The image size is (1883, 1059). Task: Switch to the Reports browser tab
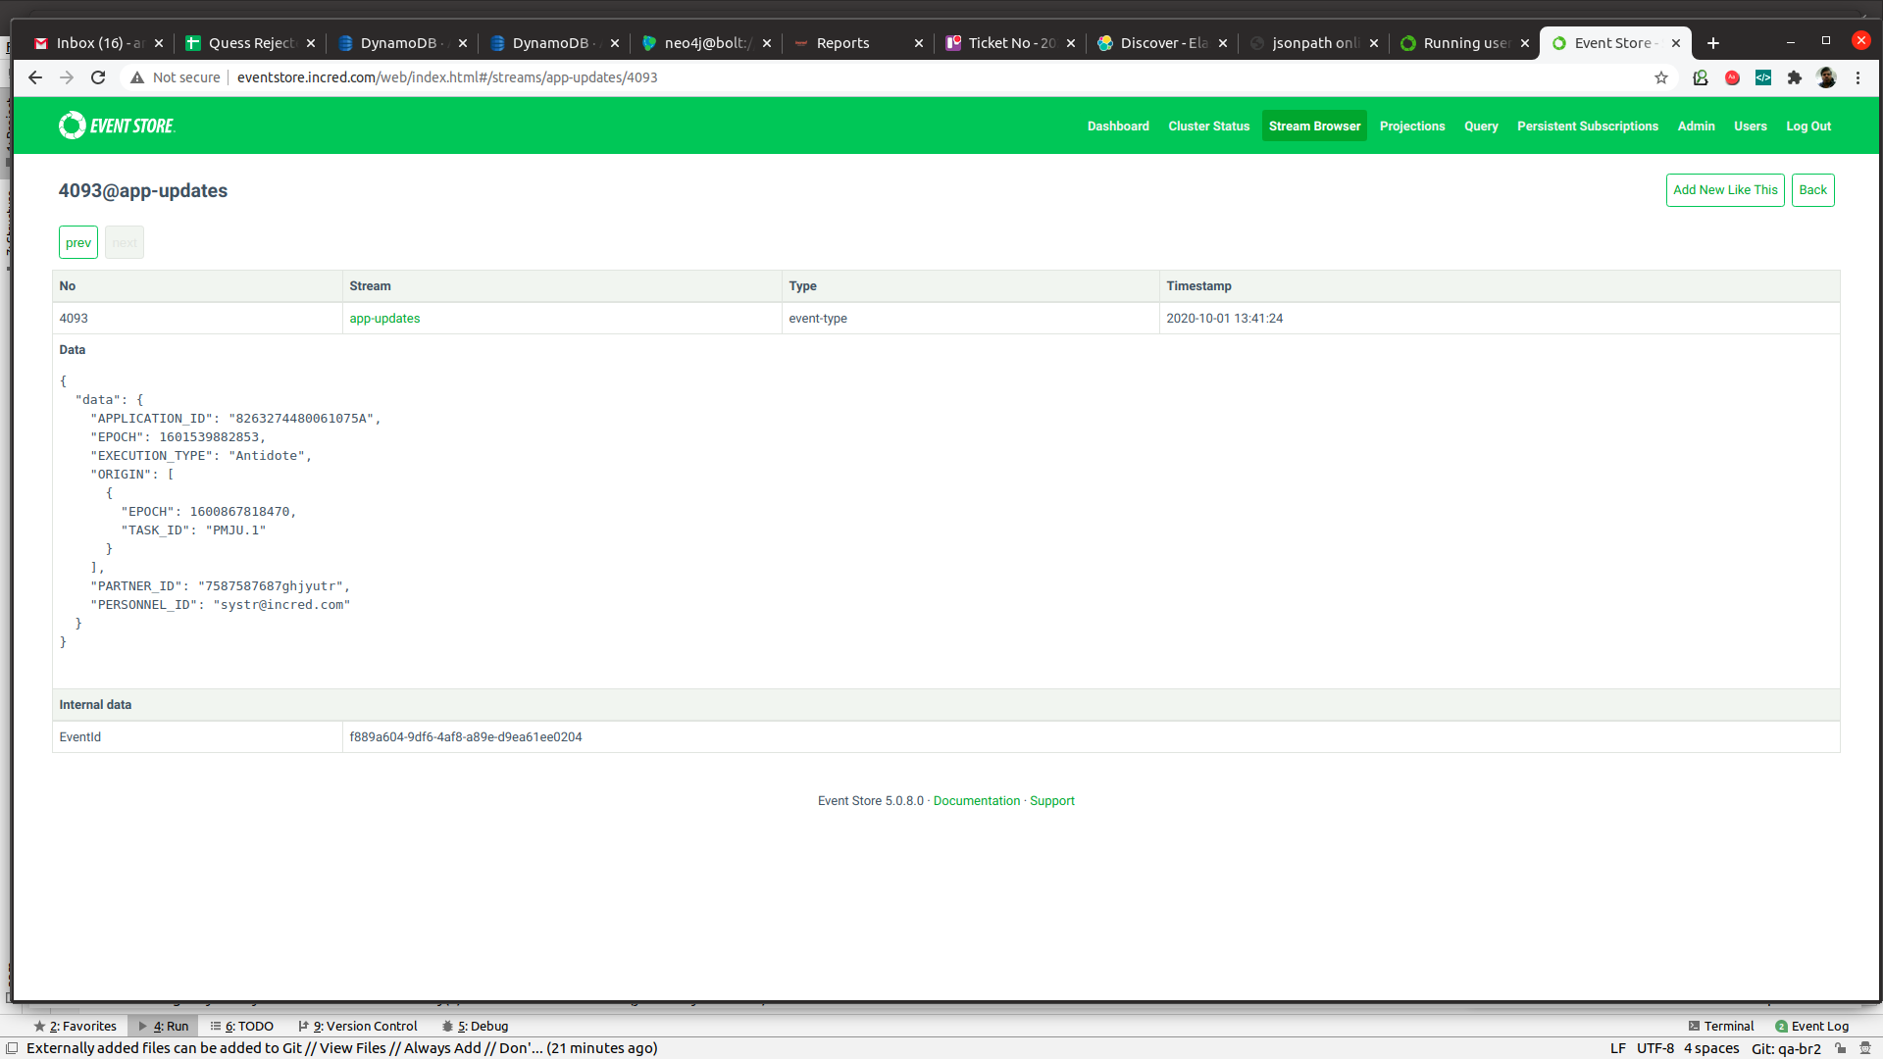pyautogui.click(x=843, y=43)
